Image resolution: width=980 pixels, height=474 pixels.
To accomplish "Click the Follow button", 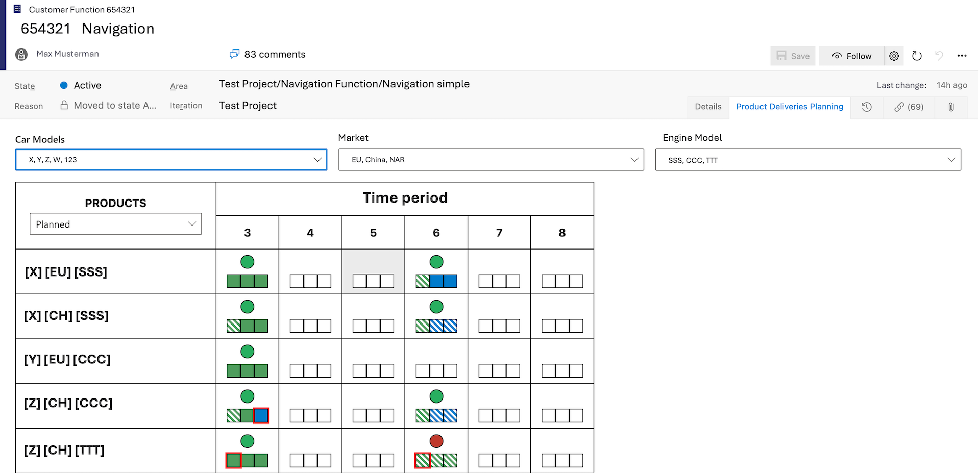I will point(851,56).
